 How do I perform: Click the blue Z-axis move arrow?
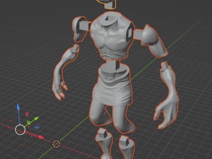tap(18, 107)
